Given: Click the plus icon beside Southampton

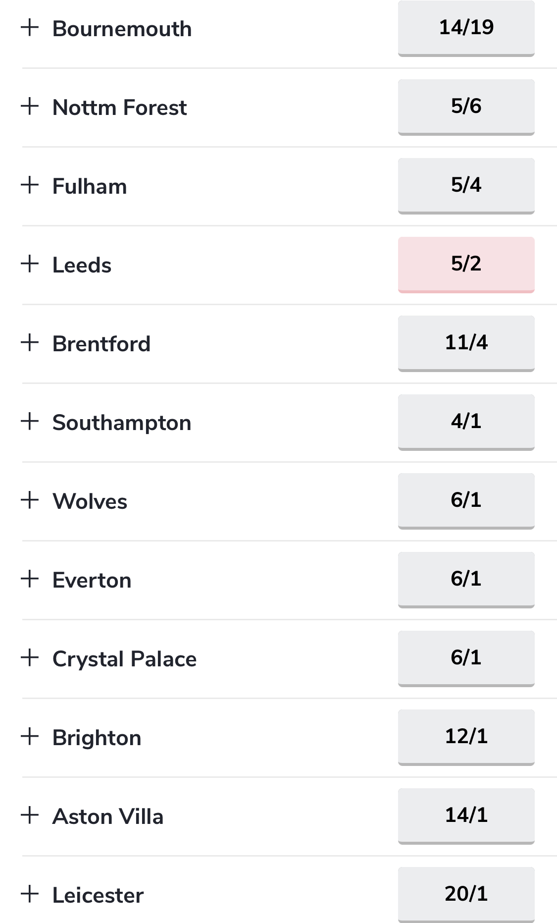Looking at the screenshot, I should (x=30, y=421).
